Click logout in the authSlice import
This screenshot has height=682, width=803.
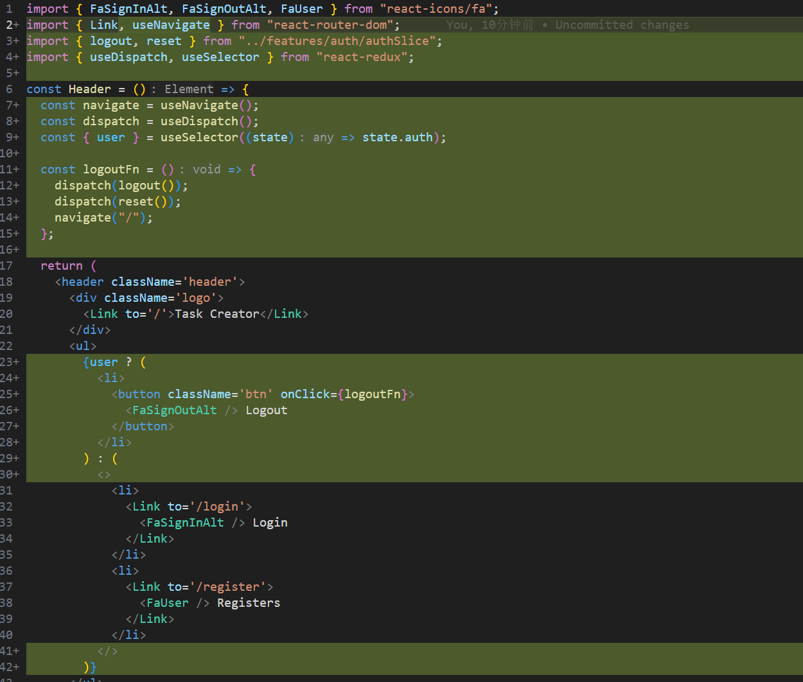[110, 41]
